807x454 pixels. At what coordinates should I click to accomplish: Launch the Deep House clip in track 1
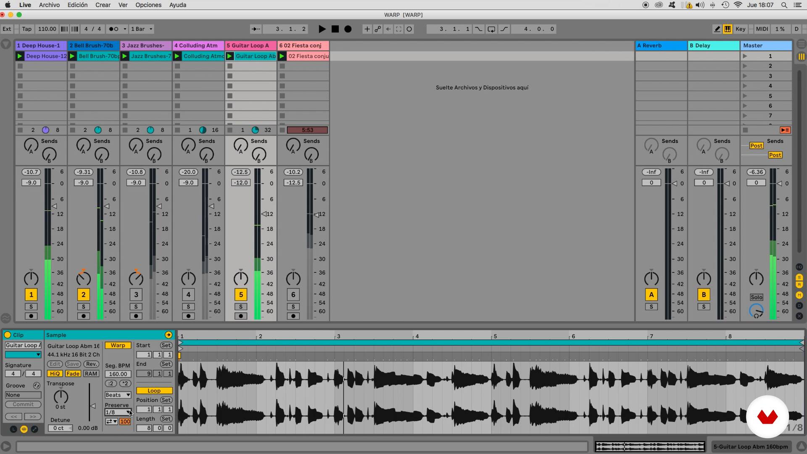[20, 56]
